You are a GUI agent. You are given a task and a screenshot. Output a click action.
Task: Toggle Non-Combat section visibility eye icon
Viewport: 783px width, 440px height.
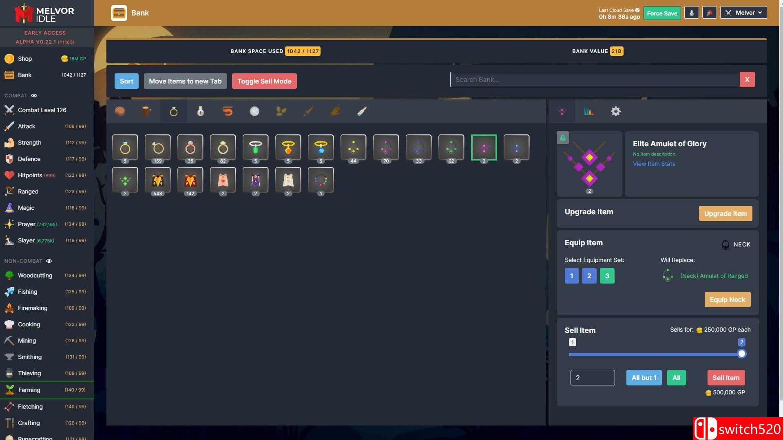point(49,261)
